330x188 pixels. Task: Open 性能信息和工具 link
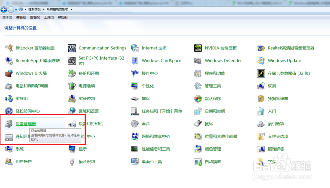pyautogui.click(x=156, y=149)
